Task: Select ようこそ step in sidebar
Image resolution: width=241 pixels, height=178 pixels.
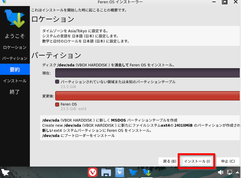Action: 15,36
